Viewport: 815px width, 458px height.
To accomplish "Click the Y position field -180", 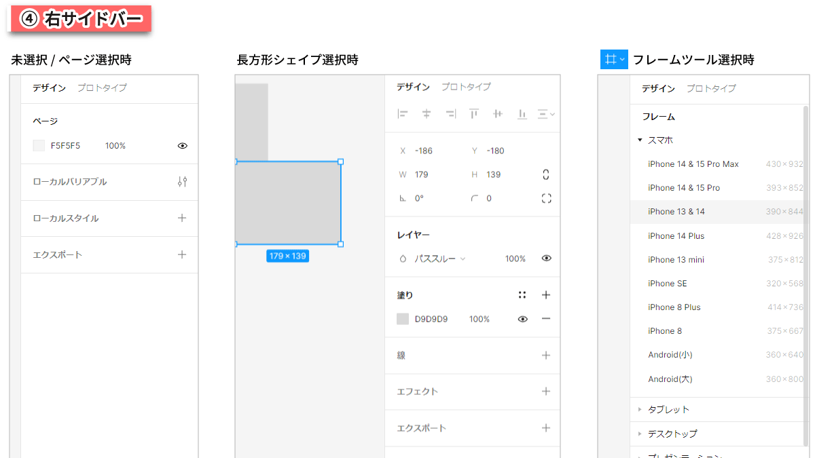I will click(x=496, y=151).
